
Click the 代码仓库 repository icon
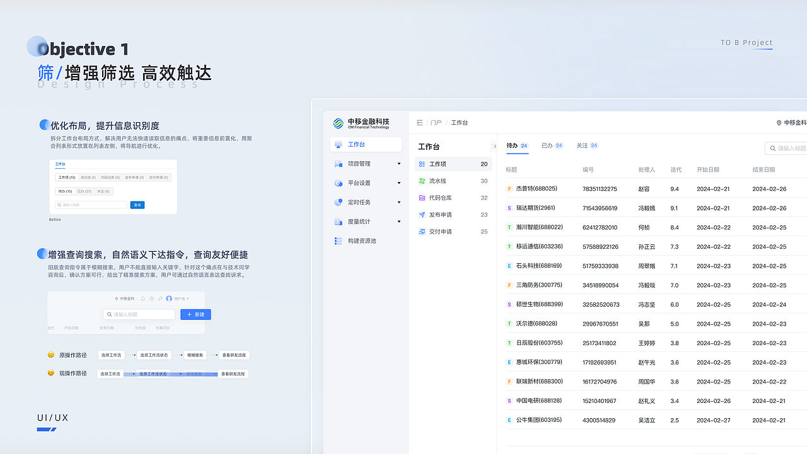pos(422,198)
